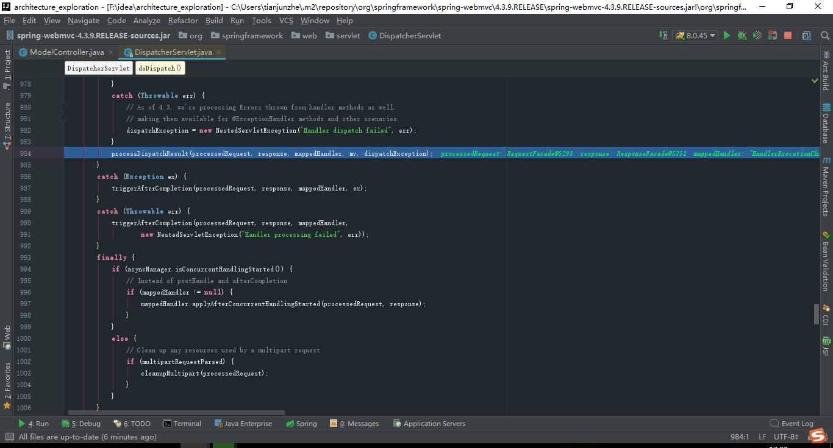Attach debugger to process via toolbar icon

771,35
